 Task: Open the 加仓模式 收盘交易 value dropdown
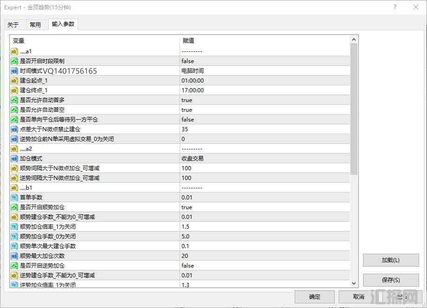265,159
